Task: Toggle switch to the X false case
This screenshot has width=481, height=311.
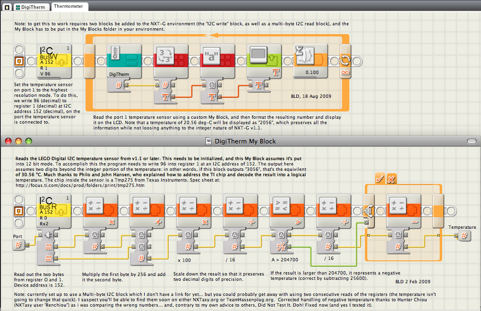Action: pyautogui.click(x=391, y=179)
